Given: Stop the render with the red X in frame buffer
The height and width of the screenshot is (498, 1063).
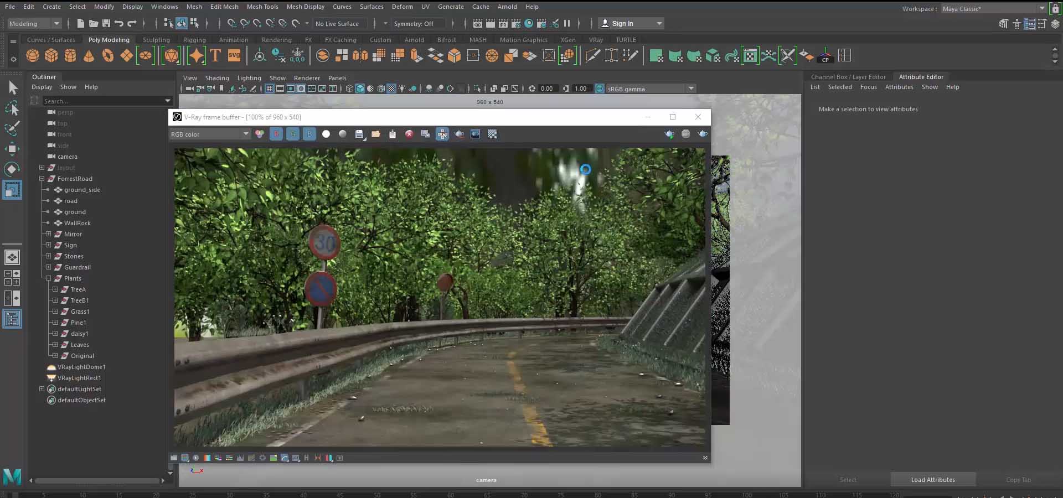Looking at the screenshot, I should pos(409,134).
